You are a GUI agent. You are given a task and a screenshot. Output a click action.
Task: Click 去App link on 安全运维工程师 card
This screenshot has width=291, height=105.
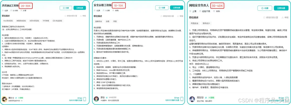point(176,98)
